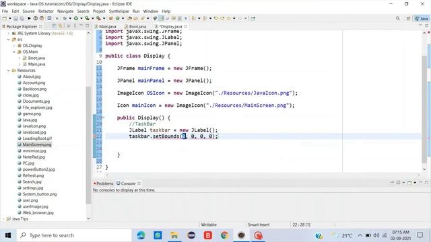Open the New file dropdown arrow
The width and height of the screenshot is (431, 242).
tap(10, 18)
